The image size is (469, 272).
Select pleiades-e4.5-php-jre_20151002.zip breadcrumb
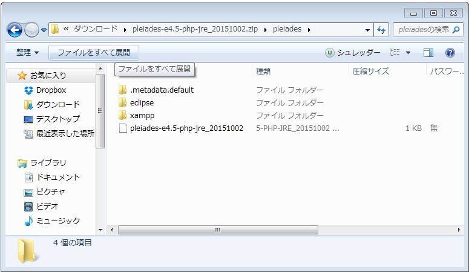pyautogui.click(x=195, y=29)
